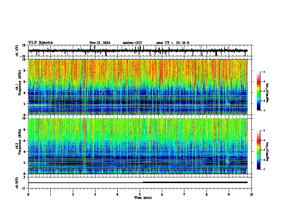This screenshot has width=283, height=218.
Task: Click the '-3' label on the ch.1 colorbar
Action: [x=263, y=72]
